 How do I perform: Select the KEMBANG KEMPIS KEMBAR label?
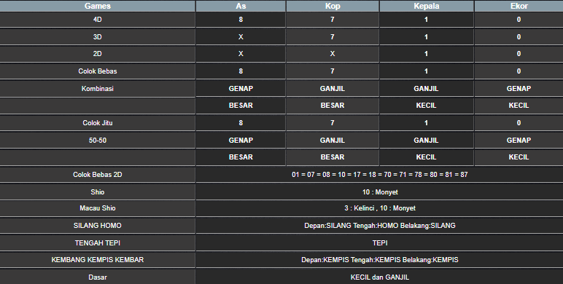(98, 260)
